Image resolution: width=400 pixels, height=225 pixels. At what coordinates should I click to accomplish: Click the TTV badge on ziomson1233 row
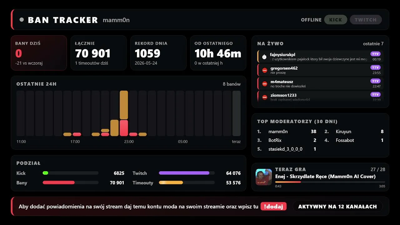tap(375, 94)
